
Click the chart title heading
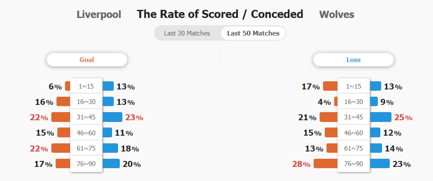220,14
